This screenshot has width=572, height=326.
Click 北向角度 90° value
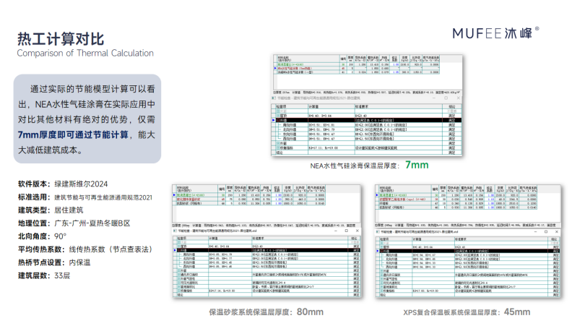click(60, 236)
